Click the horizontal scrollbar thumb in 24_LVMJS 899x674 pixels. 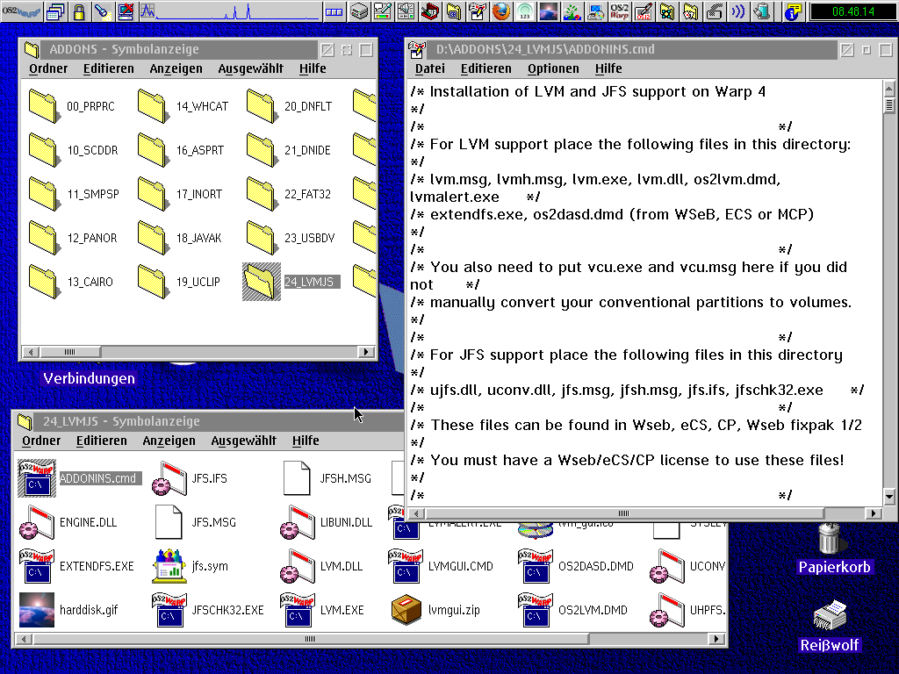click(310, 639)
